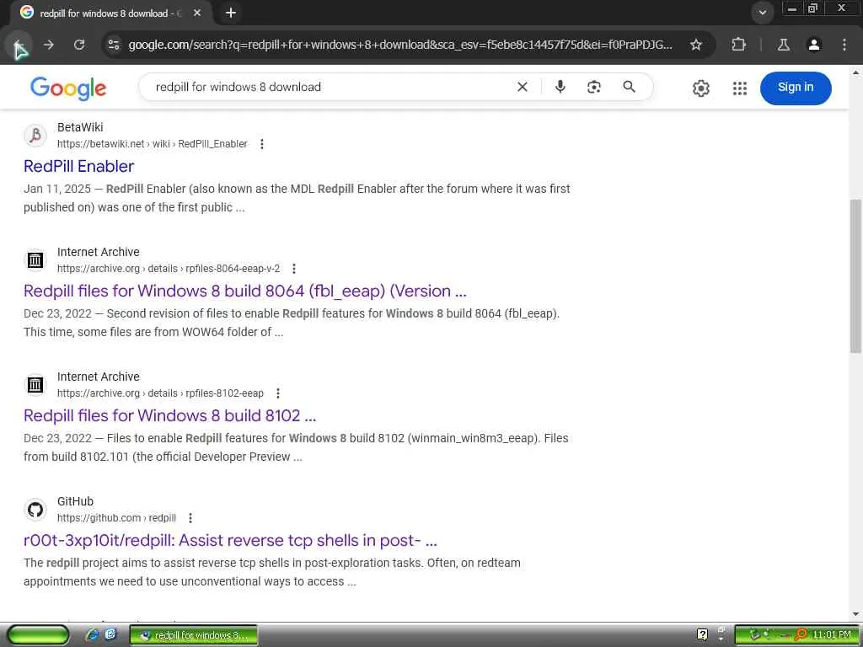Select the redpill for windows 8 download tab

[110, 13]
